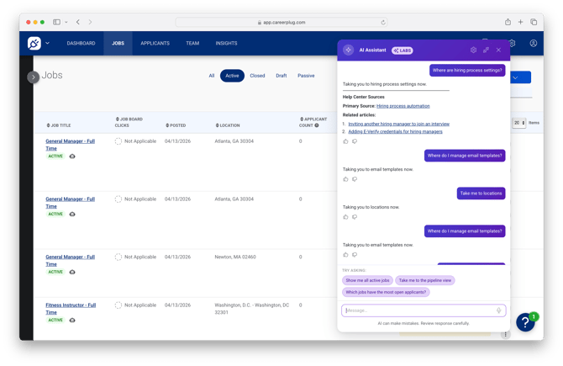
Task: Open user profile icon in header
Action: [x=534, y=43]
